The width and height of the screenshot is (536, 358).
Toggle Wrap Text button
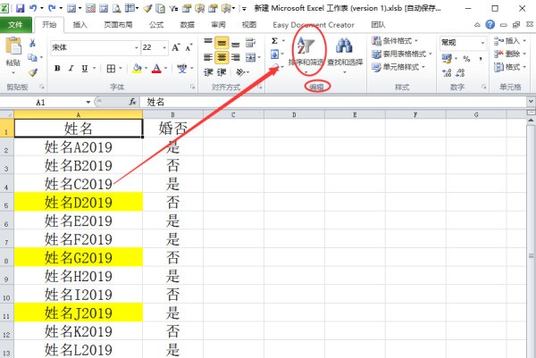pyautogui.click(x=250, y=43)
